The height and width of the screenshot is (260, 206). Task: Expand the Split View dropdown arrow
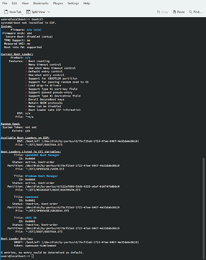(x=49, y=12)
